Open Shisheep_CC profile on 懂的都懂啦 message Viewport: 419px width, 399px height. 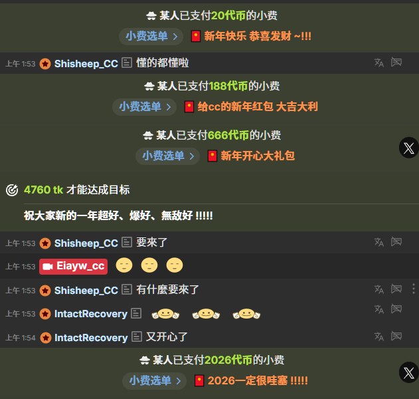coord(86,64)
